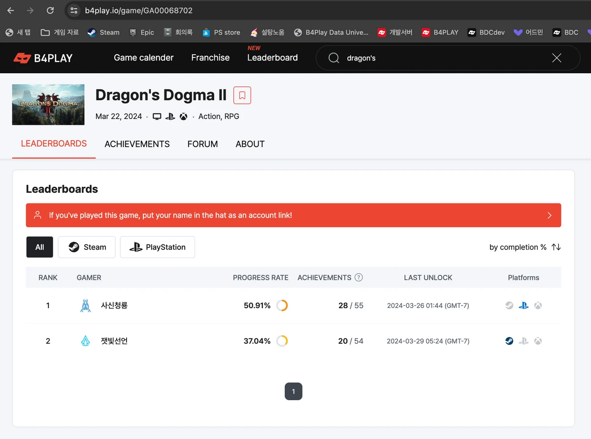This screenshot has width=591, height=439.
Task: Click the LAST UNLOCK column header
Action: point(428,277)
